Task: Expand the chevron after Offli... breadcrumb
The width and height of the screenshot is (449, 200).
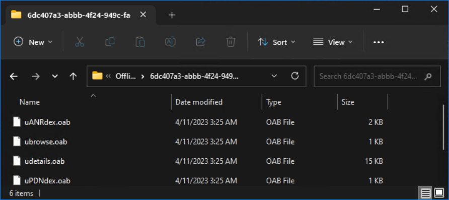Action: pos(142,76)
